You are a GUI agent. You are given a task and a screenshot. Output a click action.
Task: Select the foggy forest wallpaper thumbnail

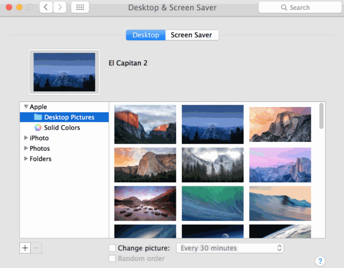click(213, 165)
